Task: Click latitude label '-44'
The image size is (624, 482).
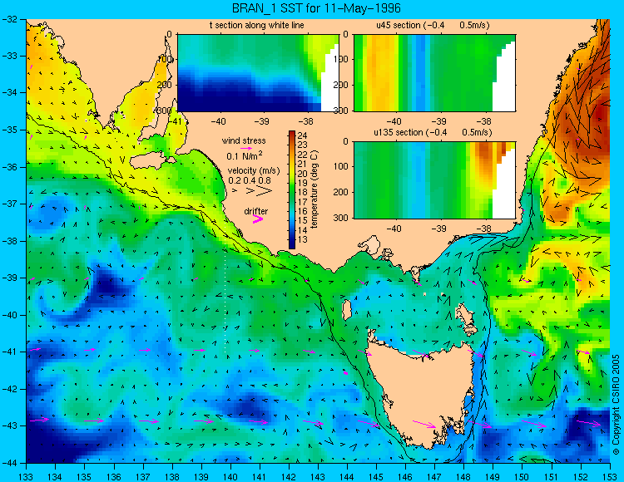Action: coord(9,463)
